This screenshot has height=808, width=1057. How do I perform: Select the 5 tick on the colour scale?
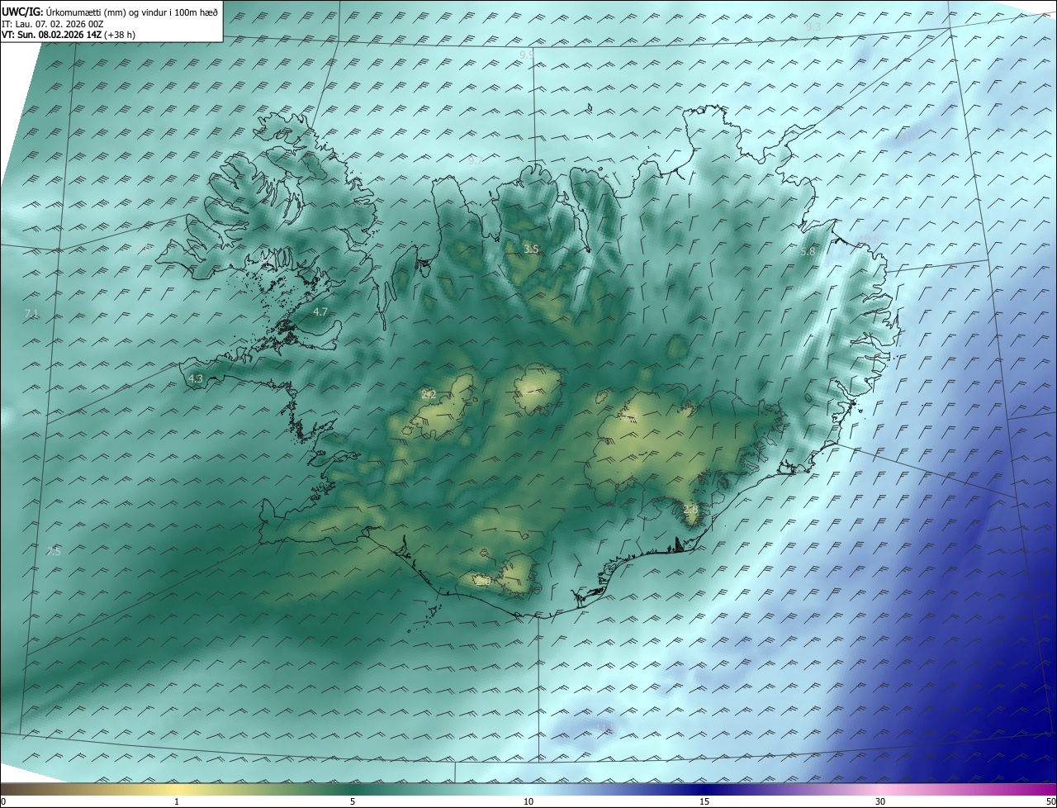click(x=353, y=801)
